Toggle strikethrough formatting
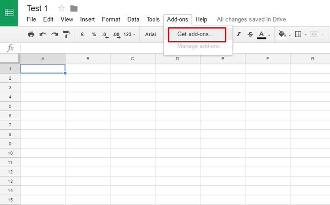This screenshot has height=205, width=330. point(250,34)
